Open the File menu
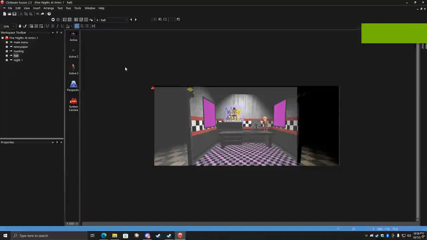This screenshot has width=427, height=240. click(x=10, y=8)
